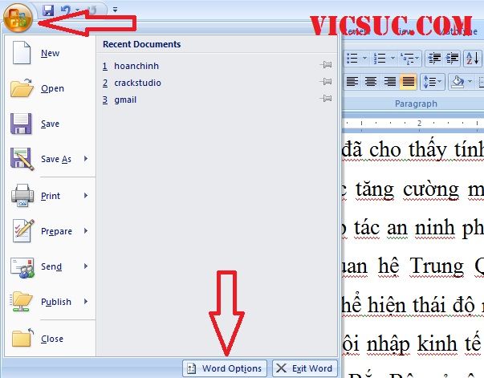Pin hoanchinh to the recent list
Screen dimensions: 484x378
pyautogui.click(x=326, y=65)
